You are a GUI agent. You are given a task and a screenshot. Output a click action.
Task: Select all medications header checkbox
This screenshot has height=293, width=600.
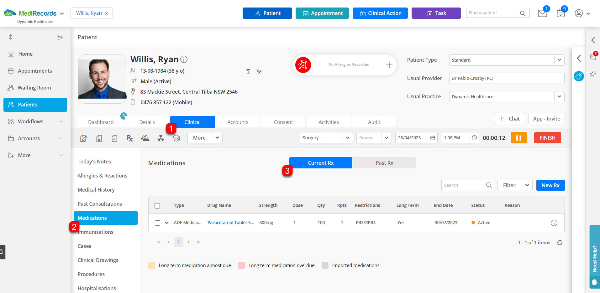[157, 206]
